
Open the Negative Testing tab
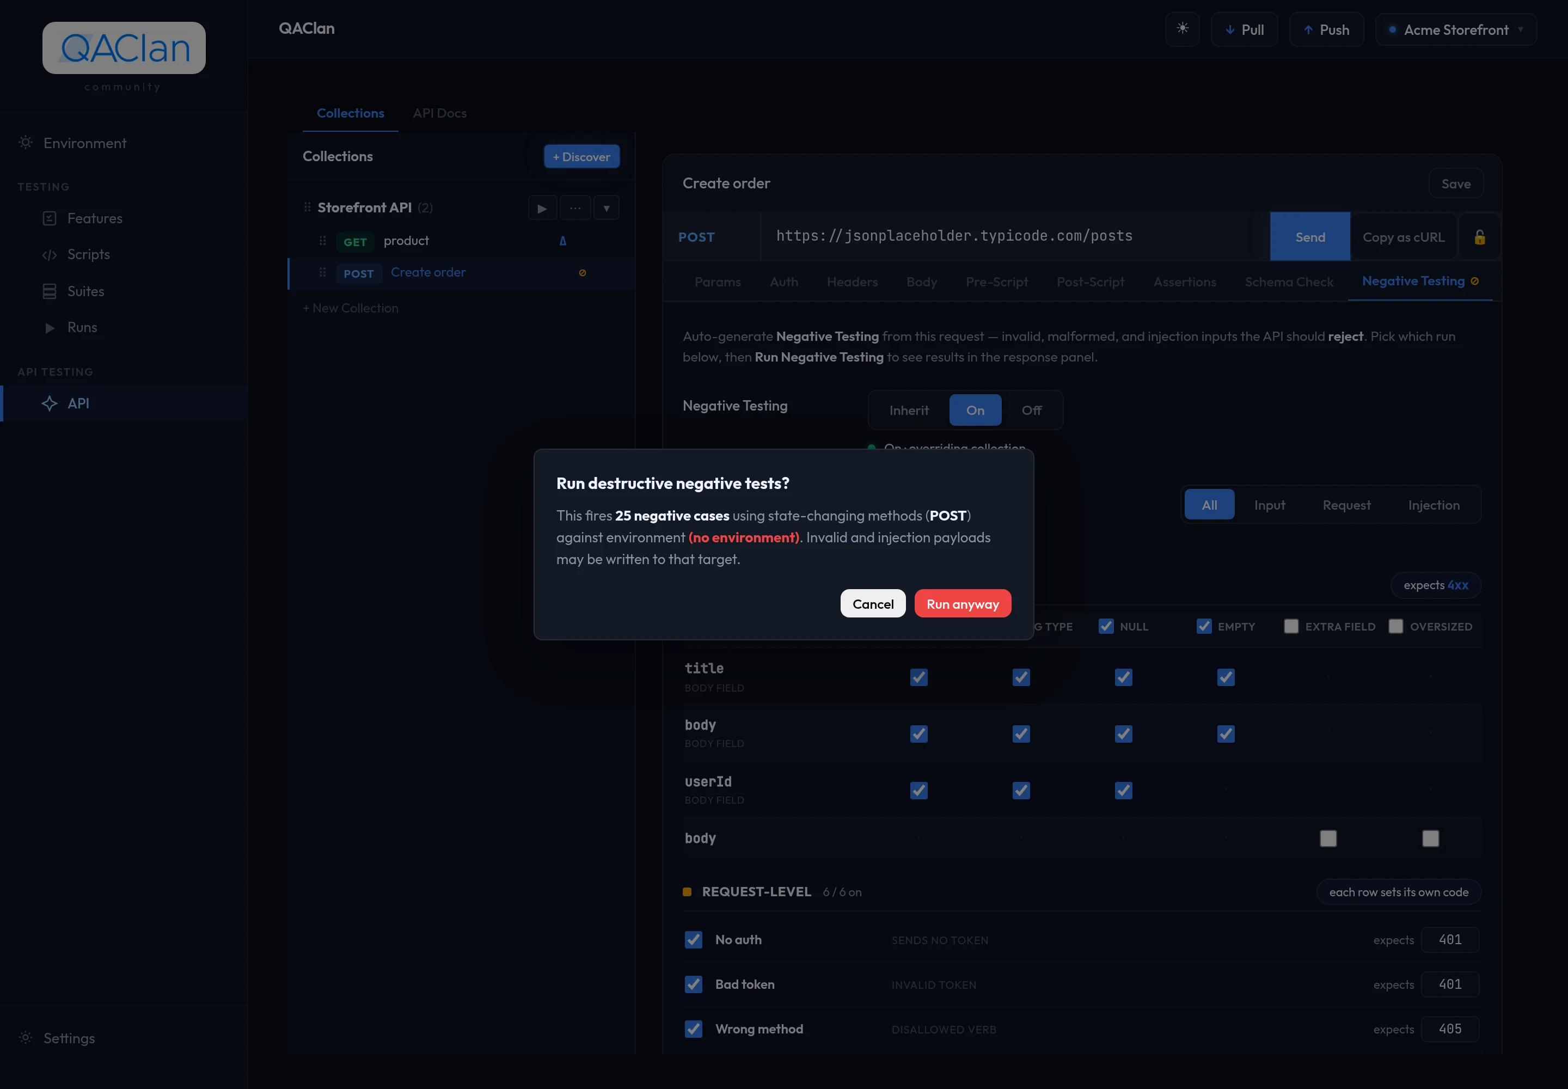point(1419,281)
